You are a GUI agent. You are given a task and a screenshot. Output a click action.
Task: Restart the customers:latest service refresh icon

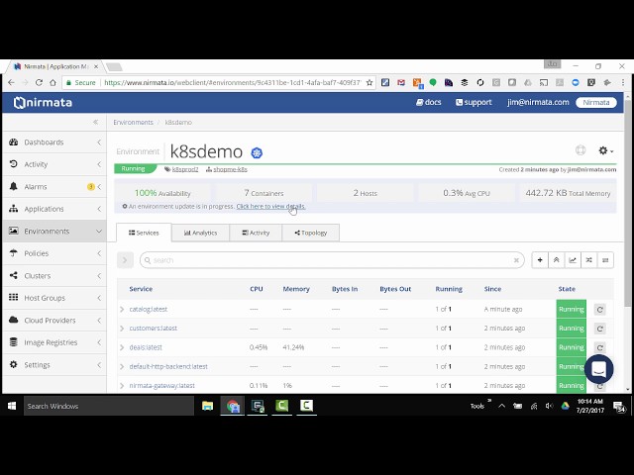[x=600, y=329]
